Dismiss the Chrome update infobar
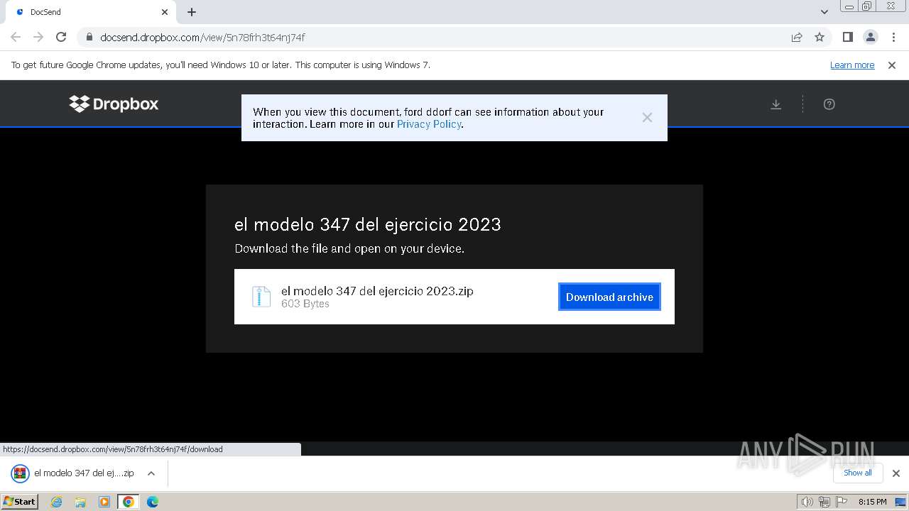Screen dimensions: 909x511 coord(892,65)
